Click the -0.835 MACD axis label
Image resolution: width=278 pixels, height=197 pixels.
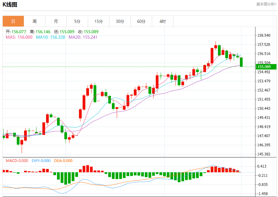pyautogui.click(x=262, y=185)
